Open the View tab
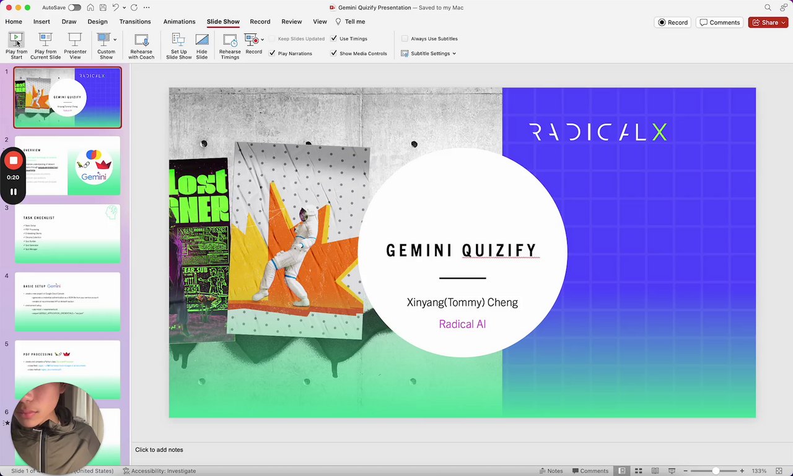Screen dimensions: 793x476 point(320,22)
